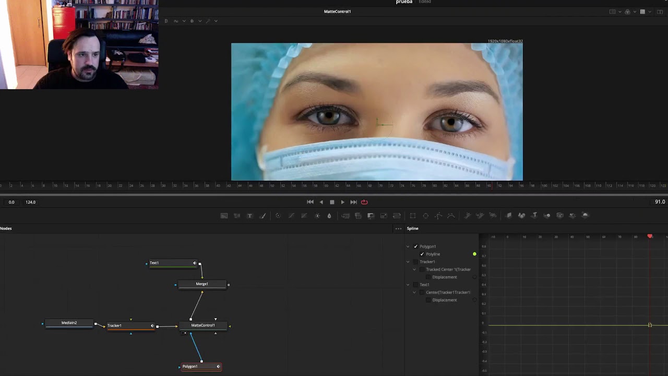The width and height of the screenshot is (668, 376).
Task: Add a BSpline mask tool
Action: tap(451, 216)
